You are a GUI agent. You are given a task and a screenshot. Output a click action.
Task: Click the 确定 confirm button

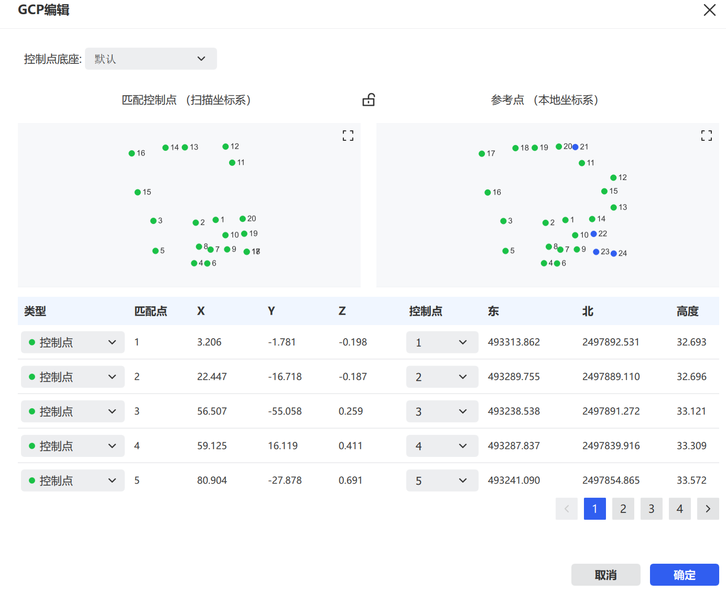[x=685, y=575]
